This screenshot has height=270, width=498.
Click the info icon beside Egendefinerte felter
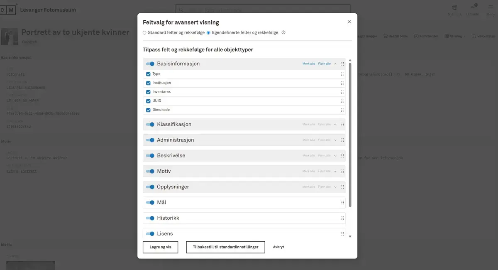(283, 32)
